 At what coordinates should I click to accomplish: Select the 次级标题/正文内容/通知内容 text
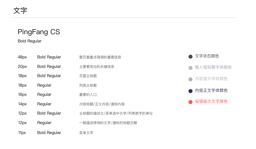[102, 104]
